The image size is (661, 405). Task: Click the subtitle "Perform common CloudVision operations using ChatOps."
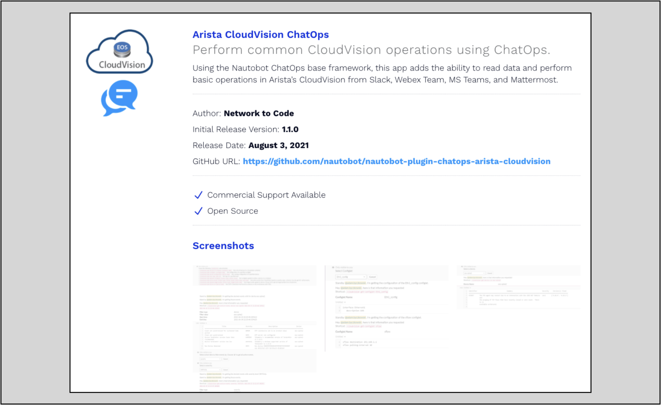(371, 50)
